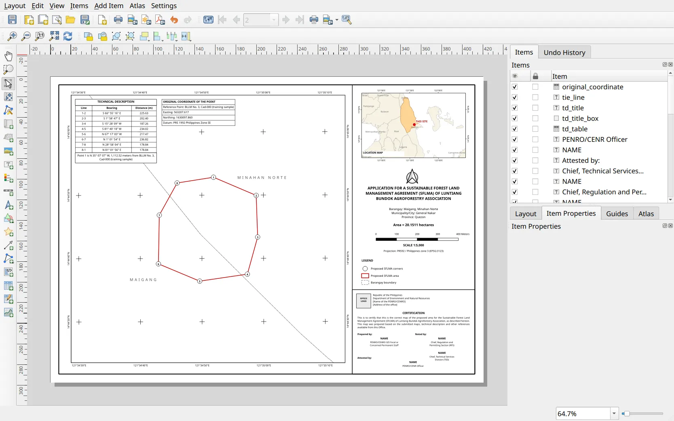674x421 pixels.
Task: Toggle Preview Atlas icon
Action: (208, 20)
